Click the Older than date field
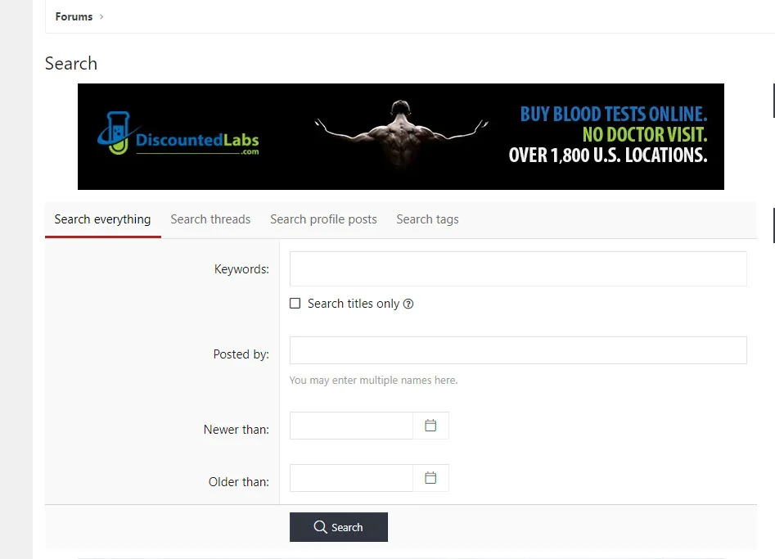Image resolution: width=775 pixels, height=559 pixels. (351, 478)
